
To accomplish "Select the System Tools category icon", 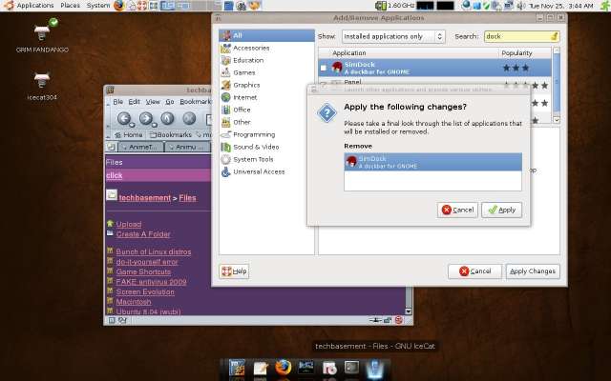I will pyautogui.click(x=226, y=159).
